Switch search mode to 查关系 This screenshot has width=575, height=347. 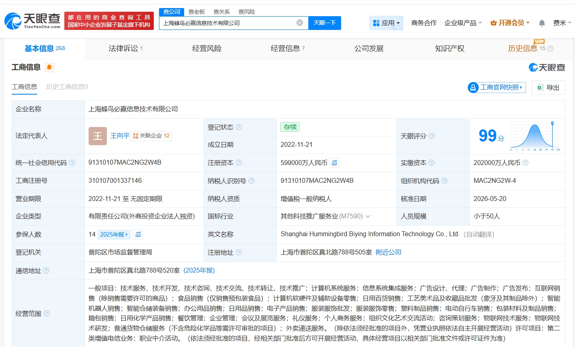222,12
